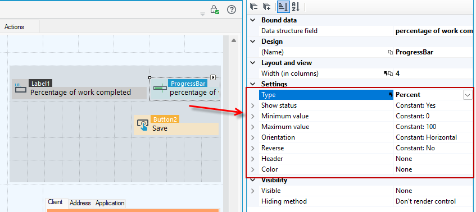Open the Address tab

click(x=80, y=203)
